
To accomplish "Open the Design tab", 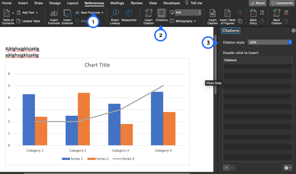I will 55,3.
